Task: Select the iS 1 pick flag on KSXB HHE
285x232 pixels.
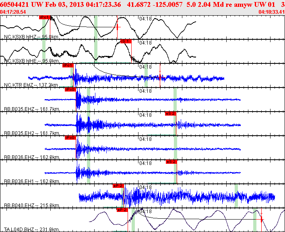Action: tap(126, 41)
